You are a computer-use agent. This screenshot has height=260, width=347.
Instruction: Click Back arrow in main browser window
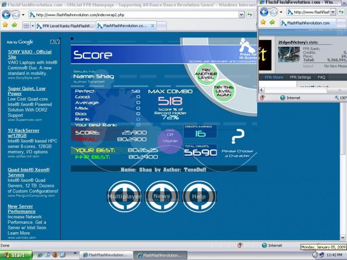click(6, 14)
